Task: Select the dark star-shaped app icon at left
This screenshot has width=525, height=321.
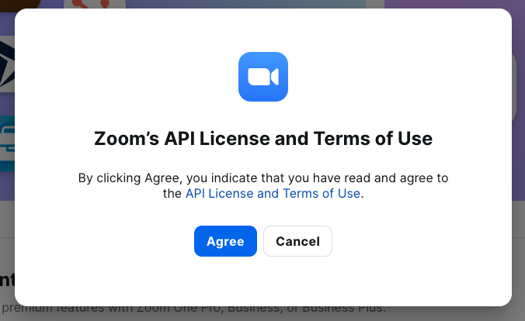Action: coord(7,62)
